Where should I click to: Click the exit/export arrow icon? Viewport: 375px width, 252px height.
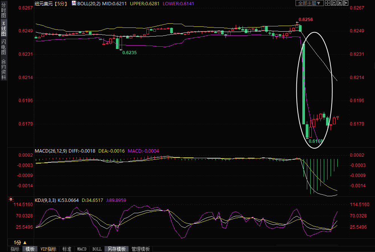coord(345,3)
